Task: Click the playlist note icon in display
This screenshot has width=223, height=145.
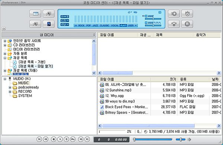Action: click(x=135, y=12)
